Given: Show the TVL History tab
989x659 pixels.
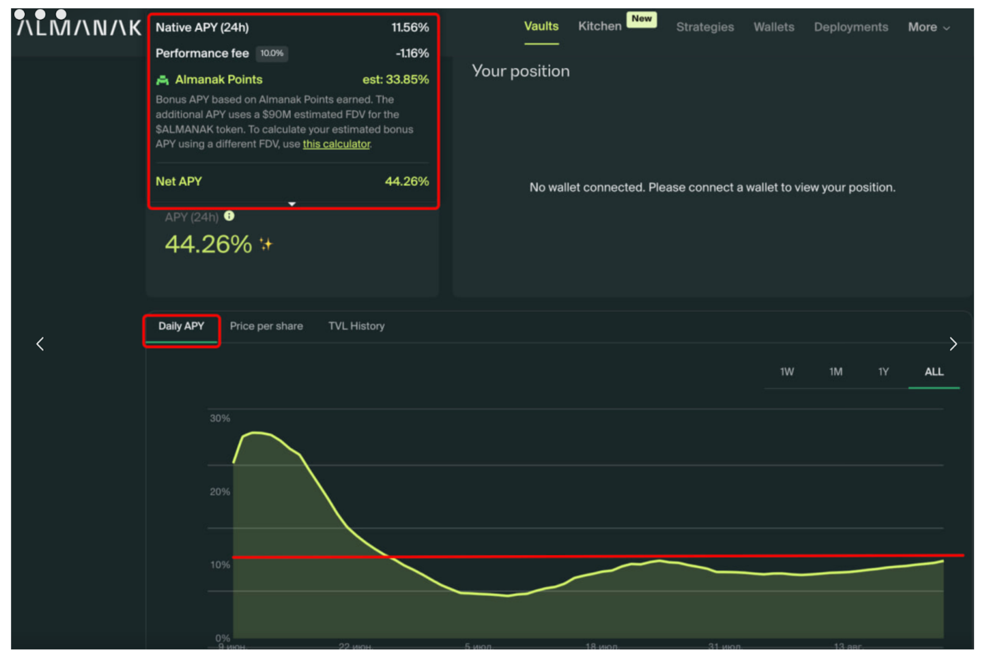Looking at the screenshot, I should tap(356, 326).
